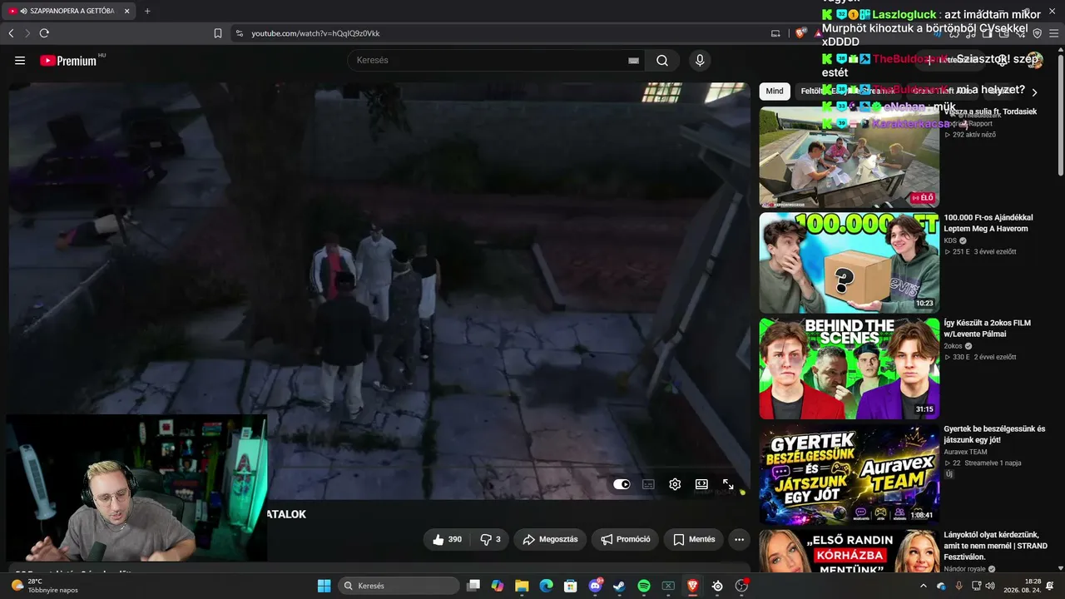Open the YouTube guide hamburger menu

(x=20, y=60)
